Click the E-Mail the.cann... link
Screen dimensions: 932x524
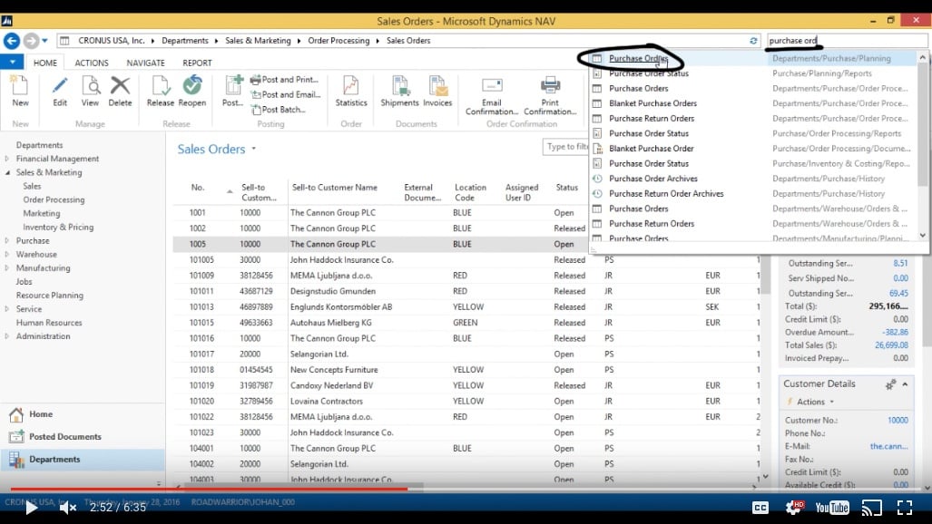pyautogui.click(x=888, y=446)
